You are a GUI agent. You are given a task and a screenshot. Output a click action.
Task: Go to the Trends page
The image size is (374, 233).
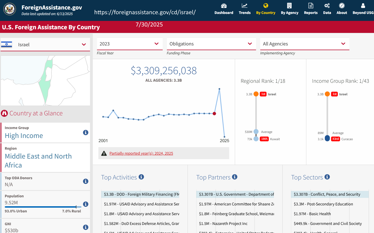(x=245, y=9)
